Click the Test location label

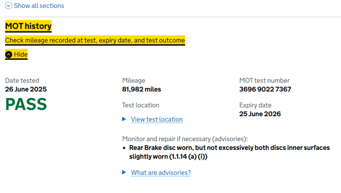point(141,105)
